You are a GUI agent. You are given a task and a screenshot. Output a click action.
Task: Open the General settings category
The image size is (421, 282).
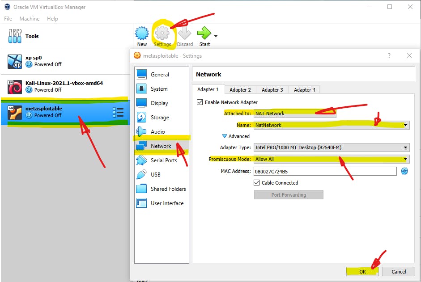click(162, 74)
